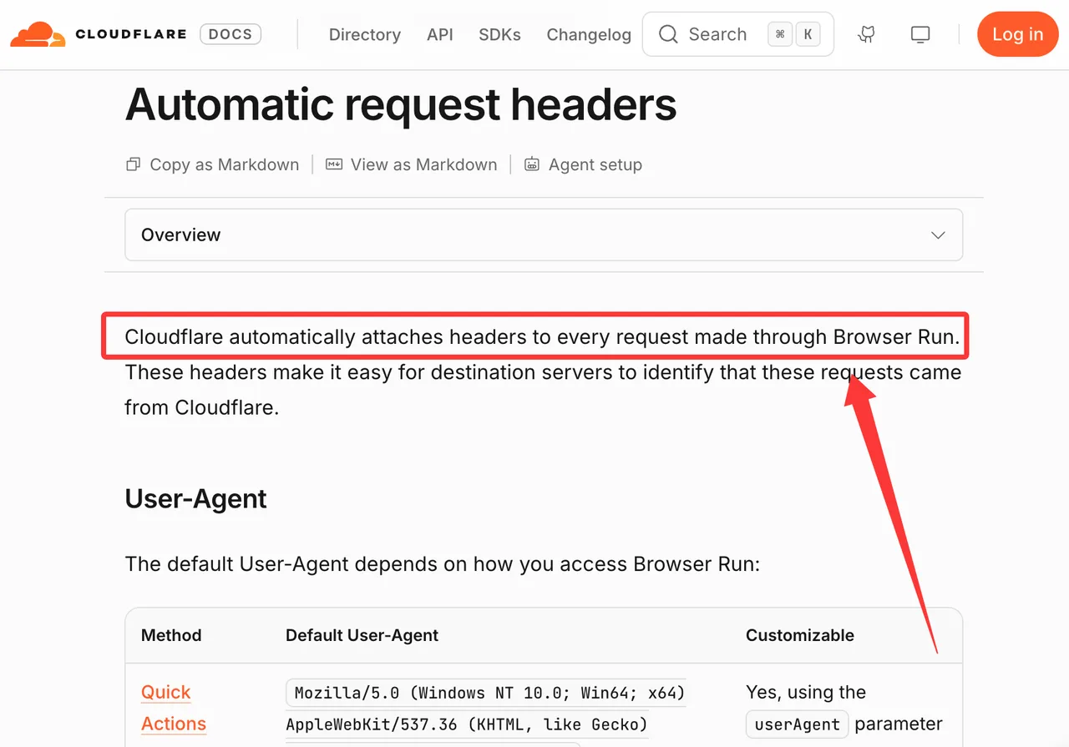Image resolution: width=1069 pixels, height=747 pixels.
Task: Open Agent setup
Action: (583, 164)
